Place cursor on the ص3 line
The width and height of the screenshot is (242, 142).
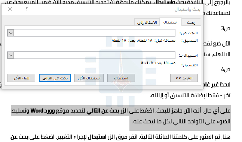(x=226, y=28)
